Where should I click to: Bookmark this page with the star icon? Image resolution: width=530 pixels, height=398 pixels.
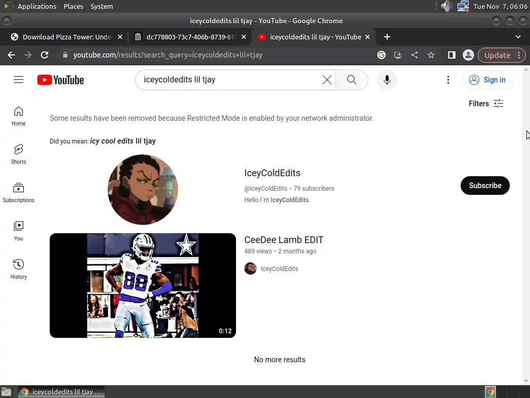431,55
